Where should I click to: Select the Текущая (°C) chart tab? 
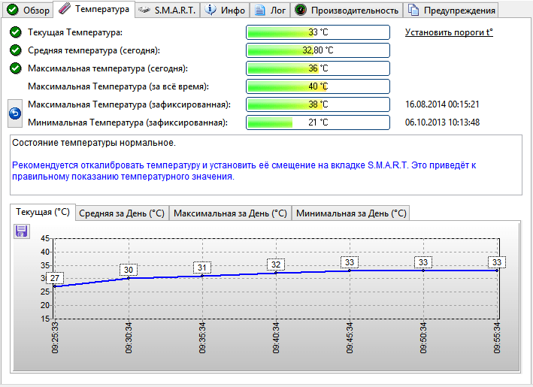(x=43, y=212)
